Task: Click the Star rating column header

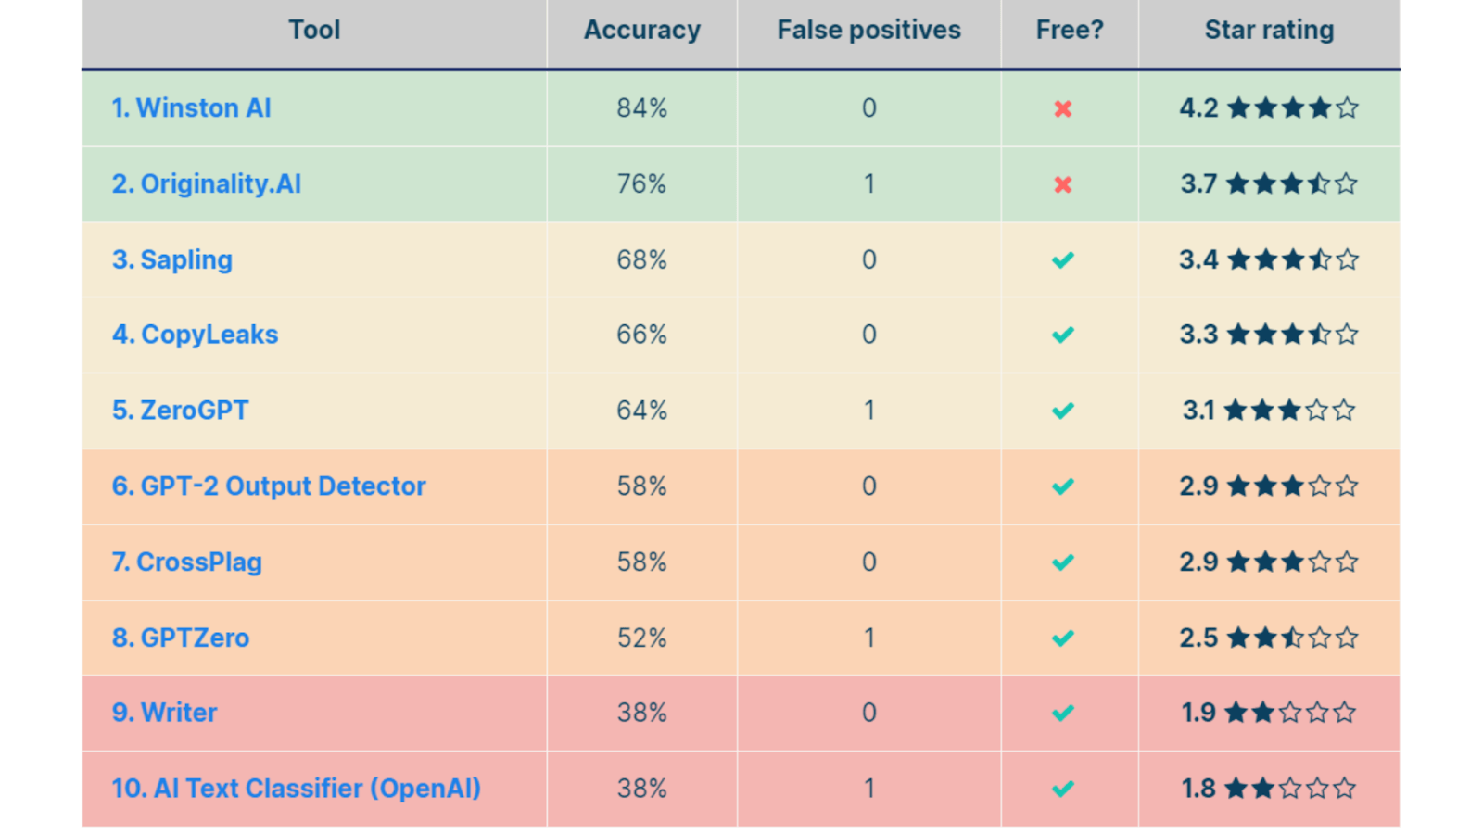Action: [x=1269, y=31]
